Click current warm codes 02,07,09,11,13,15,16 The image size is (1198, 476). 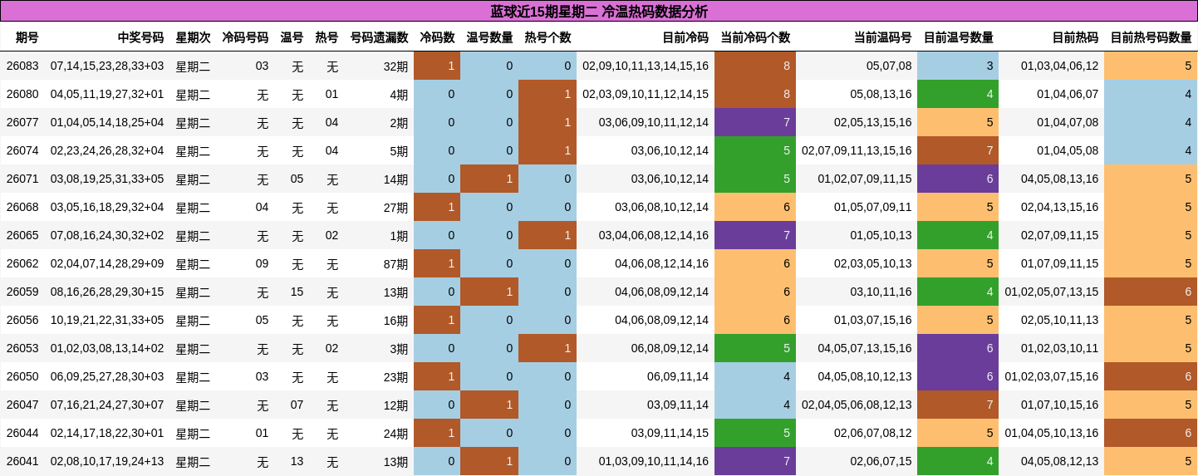pyautogui.click(x=857, y=150)
